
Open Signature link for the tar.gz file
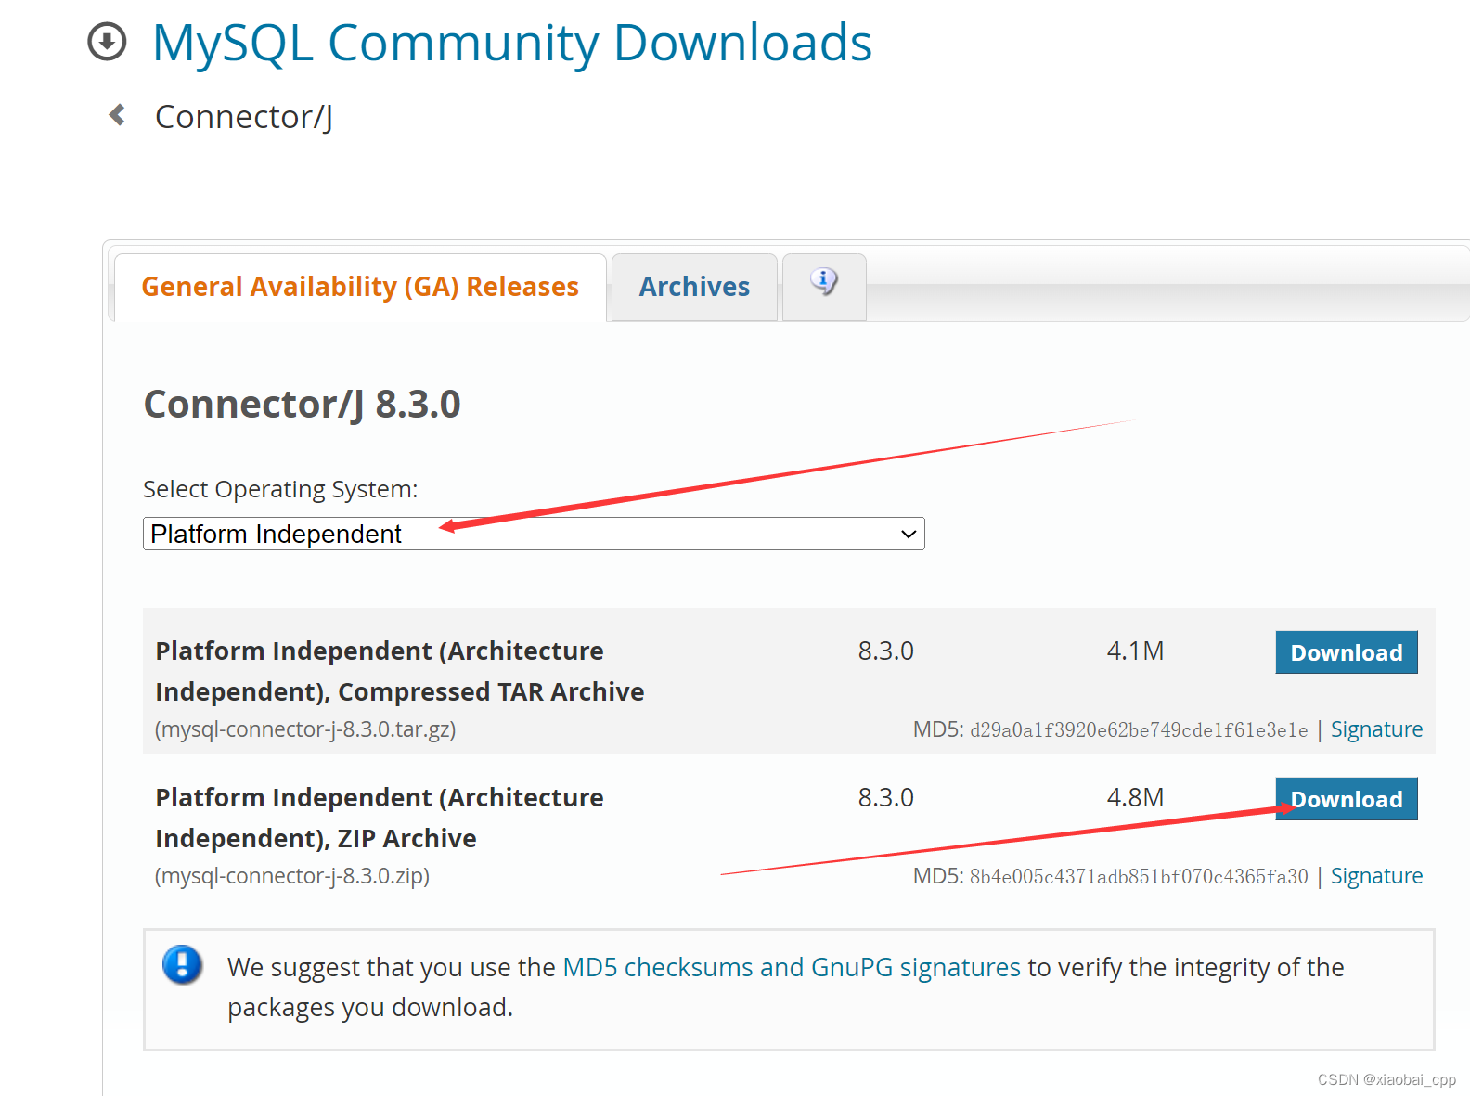pyautogui.click(x=1376, y=729)
